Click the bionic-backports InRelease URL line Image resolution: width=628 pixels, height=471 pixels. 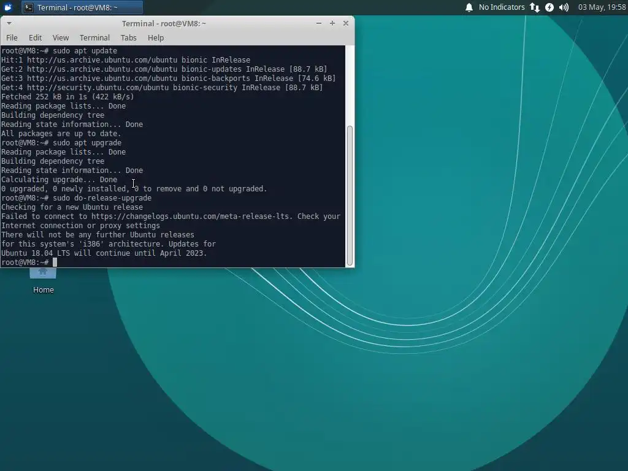[x=168, y=78]
